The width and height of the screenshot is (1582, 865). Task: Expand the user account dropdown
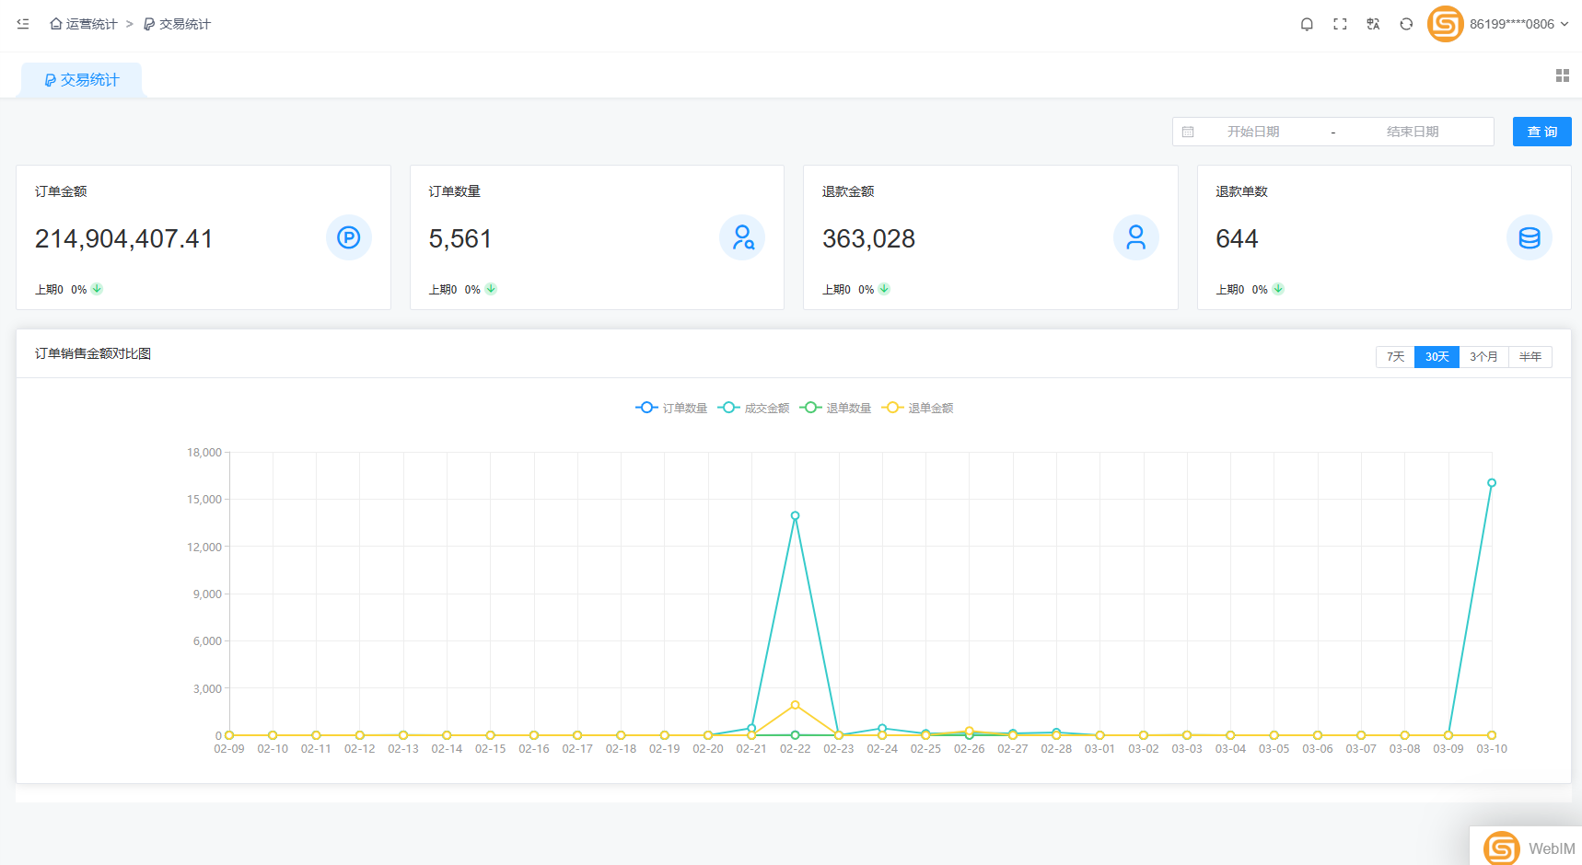[x=1519, y=24]
